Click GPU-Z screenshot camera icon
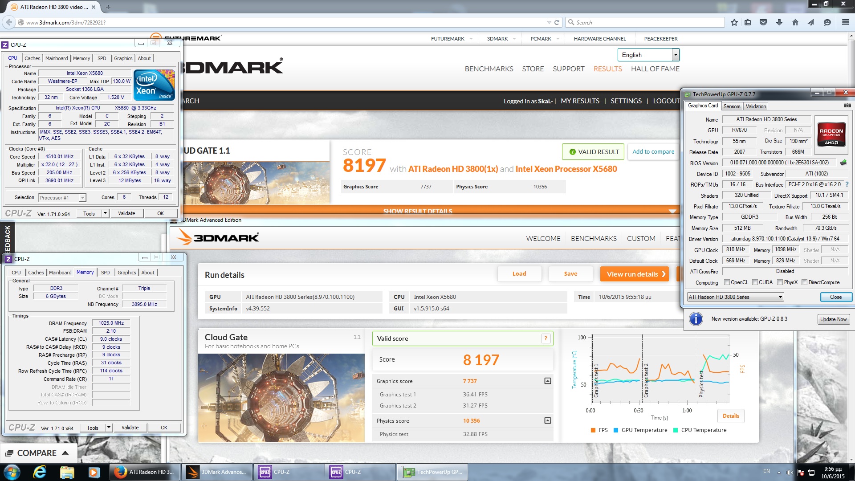Image resolution: width=855 pixels, height=481 pixels. click(847, 106)
